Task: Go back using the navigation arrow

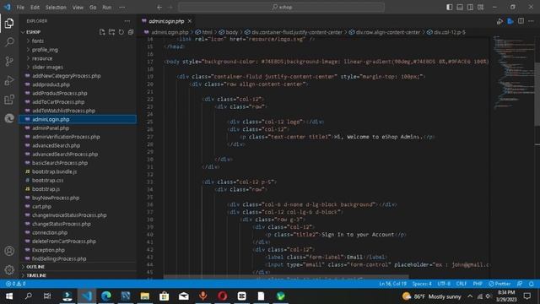Action: 159,8
